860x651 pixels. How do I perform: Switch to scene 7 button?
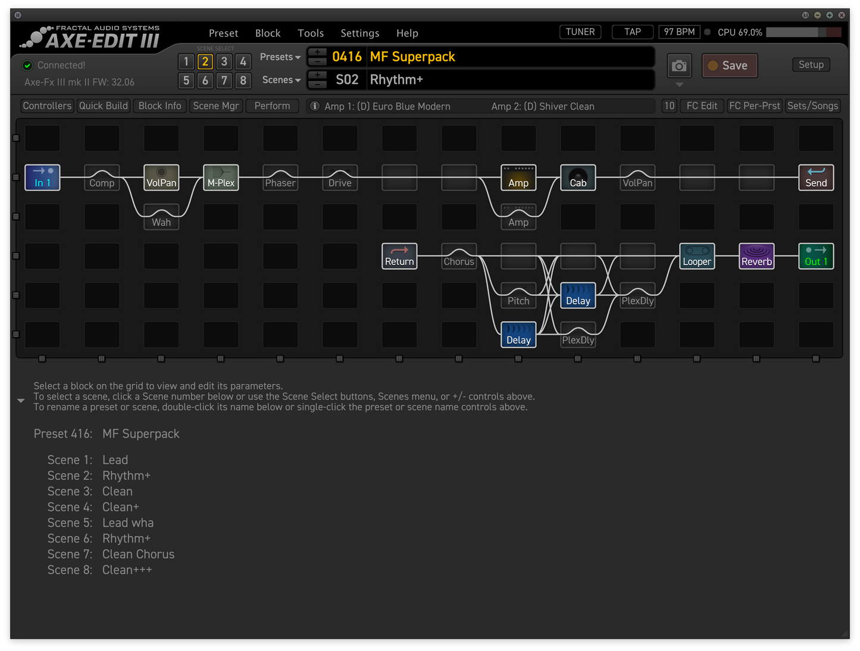tap(224, 80)
